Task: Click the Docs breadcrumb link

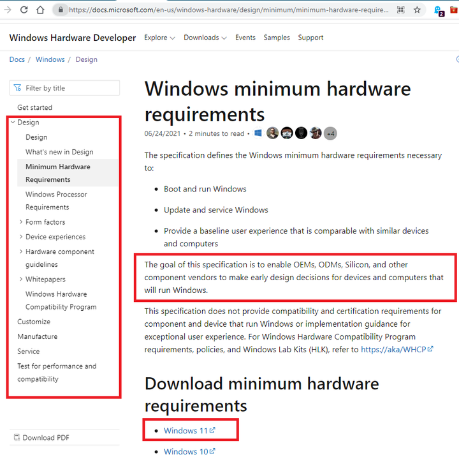Action: [17, 59]
